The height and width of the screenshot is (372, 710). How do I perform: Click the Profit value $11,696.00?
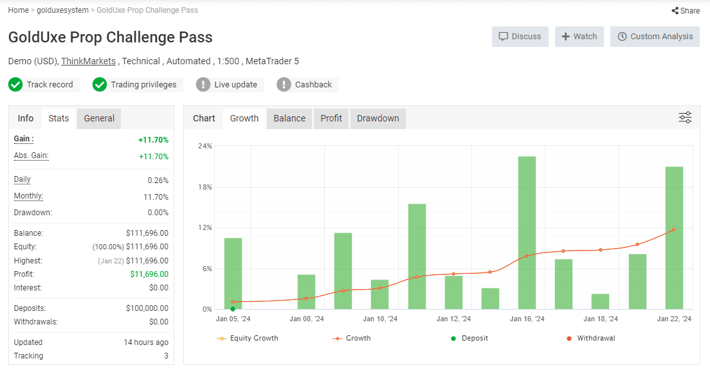click(149, 274)
